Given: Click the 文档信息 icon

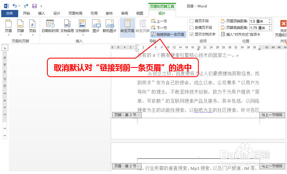Looking at the screenshot, I should point(67,24).
